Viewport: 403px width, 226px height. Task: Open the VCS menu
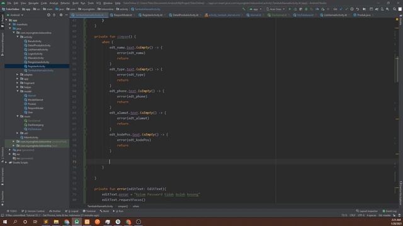98,3
